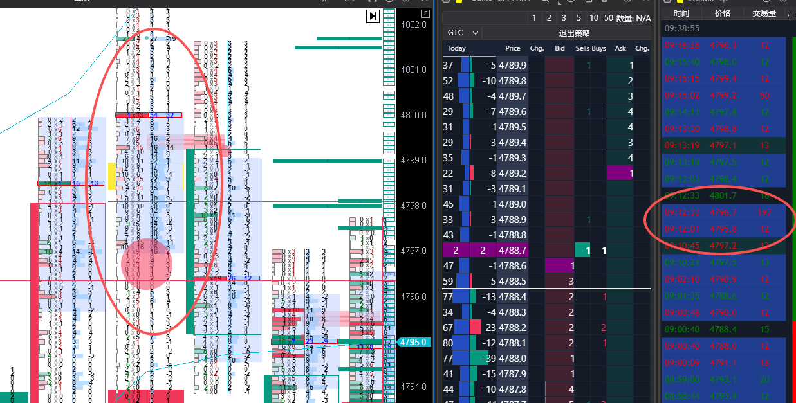Choose the 50 quantity preset

click(x=608, y=18)
